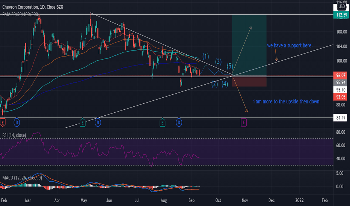Click the 100.00 price scale value
This screenshot has width=350, height=206.
click(341, 61)
